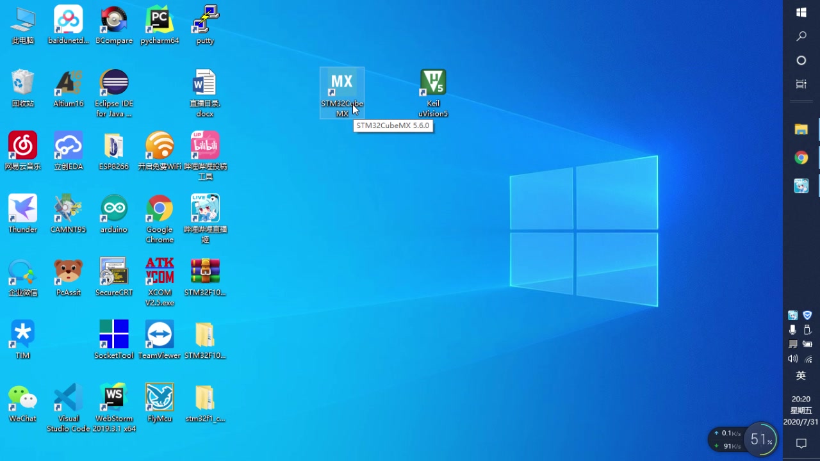Image resolution: width=820 pixels, height=461 pixels.
Task: Toggle the 英 input language indicator
Action: point(801,376)
